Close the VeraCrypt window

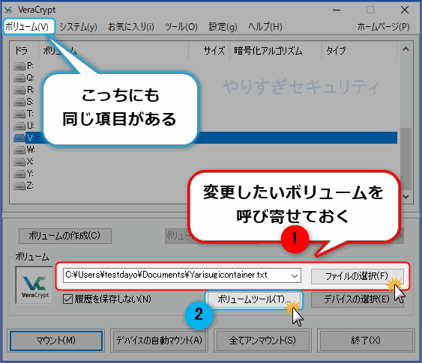(x=405, y=10)
